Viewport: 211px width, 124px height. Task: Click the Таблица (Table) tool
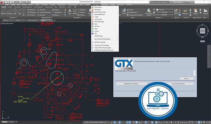pos(81,15)
